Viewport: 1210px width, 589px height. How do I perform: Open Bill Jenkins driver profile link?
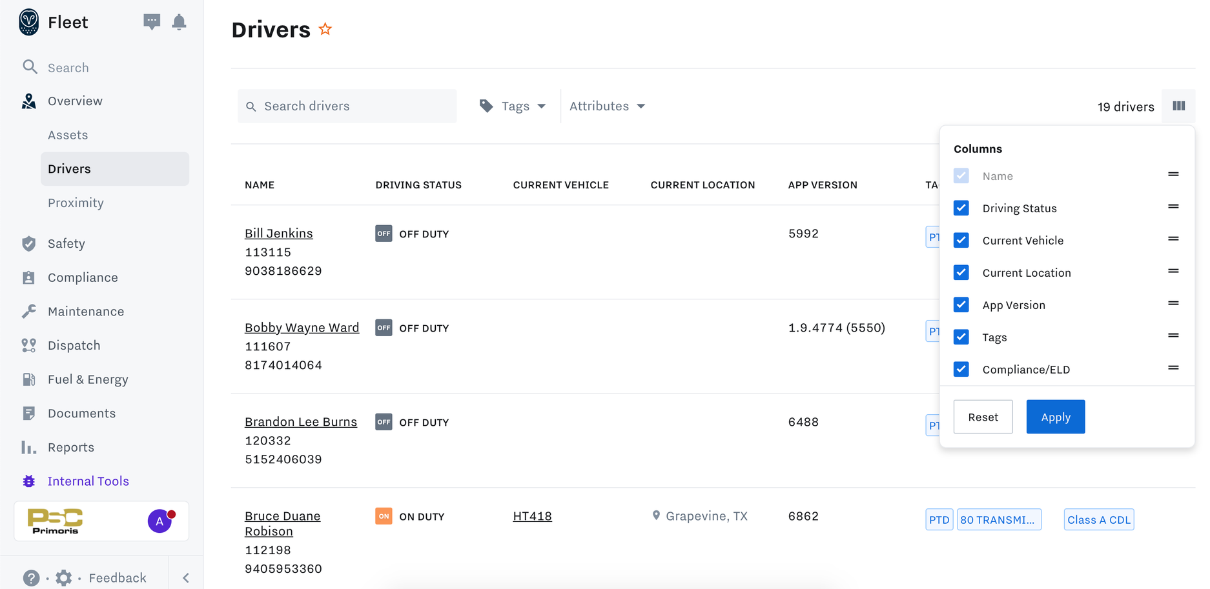(278, 233)
